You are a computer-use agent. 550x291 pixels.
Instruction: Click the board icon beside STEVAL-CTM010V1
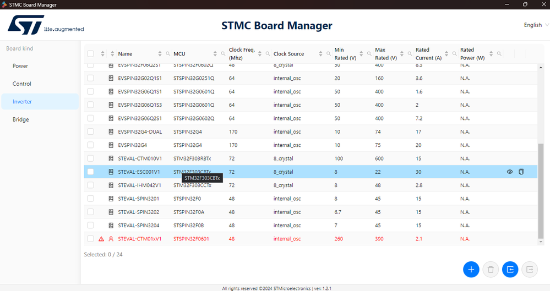tap(111, 158)
